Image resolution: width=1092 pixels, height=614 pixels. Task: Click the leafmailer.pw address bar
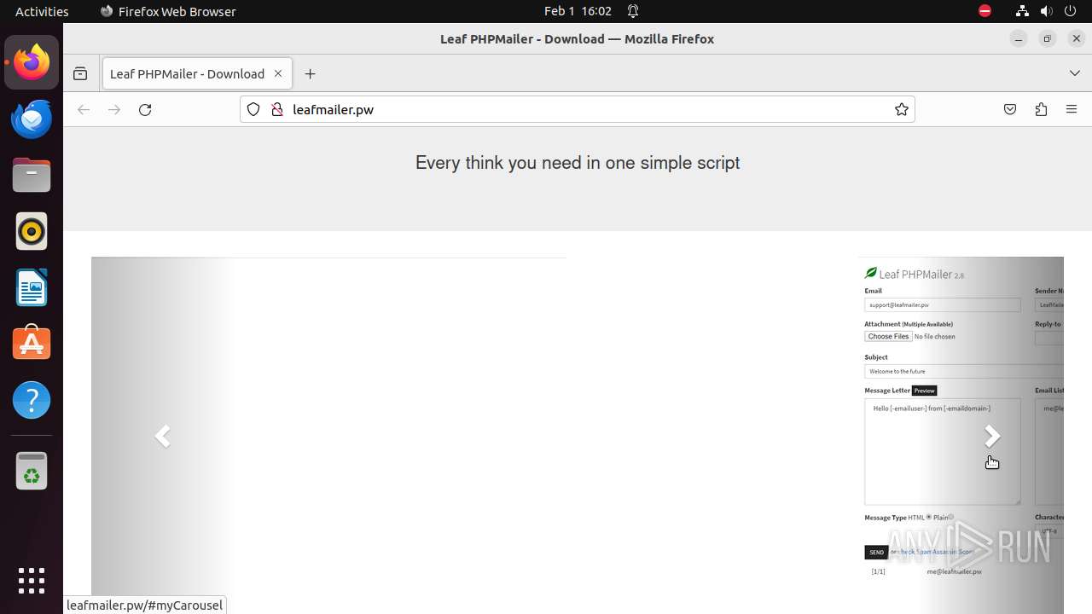578,109
